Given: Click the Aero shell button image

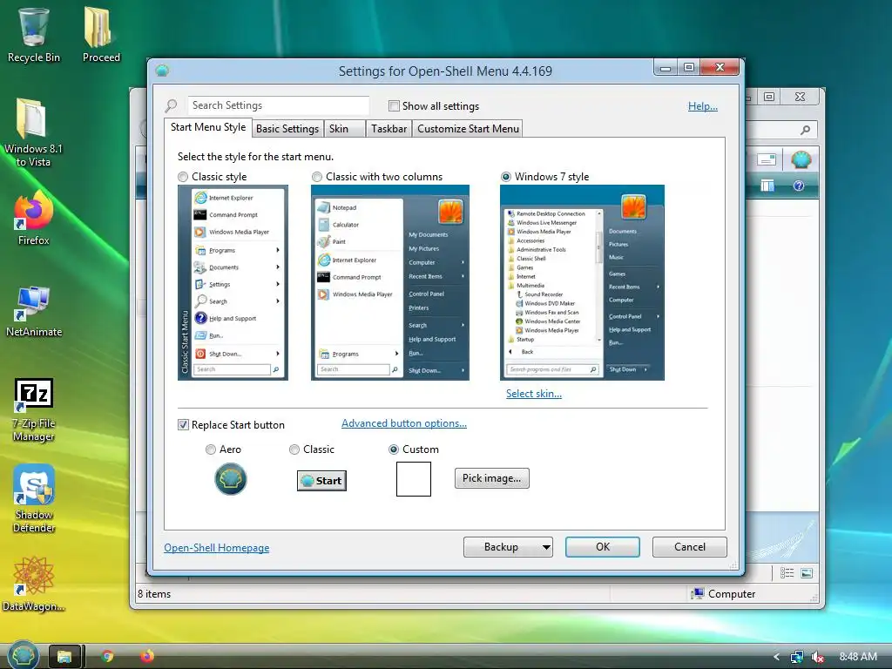Looking at the screenshot, I should click(230, 479).
